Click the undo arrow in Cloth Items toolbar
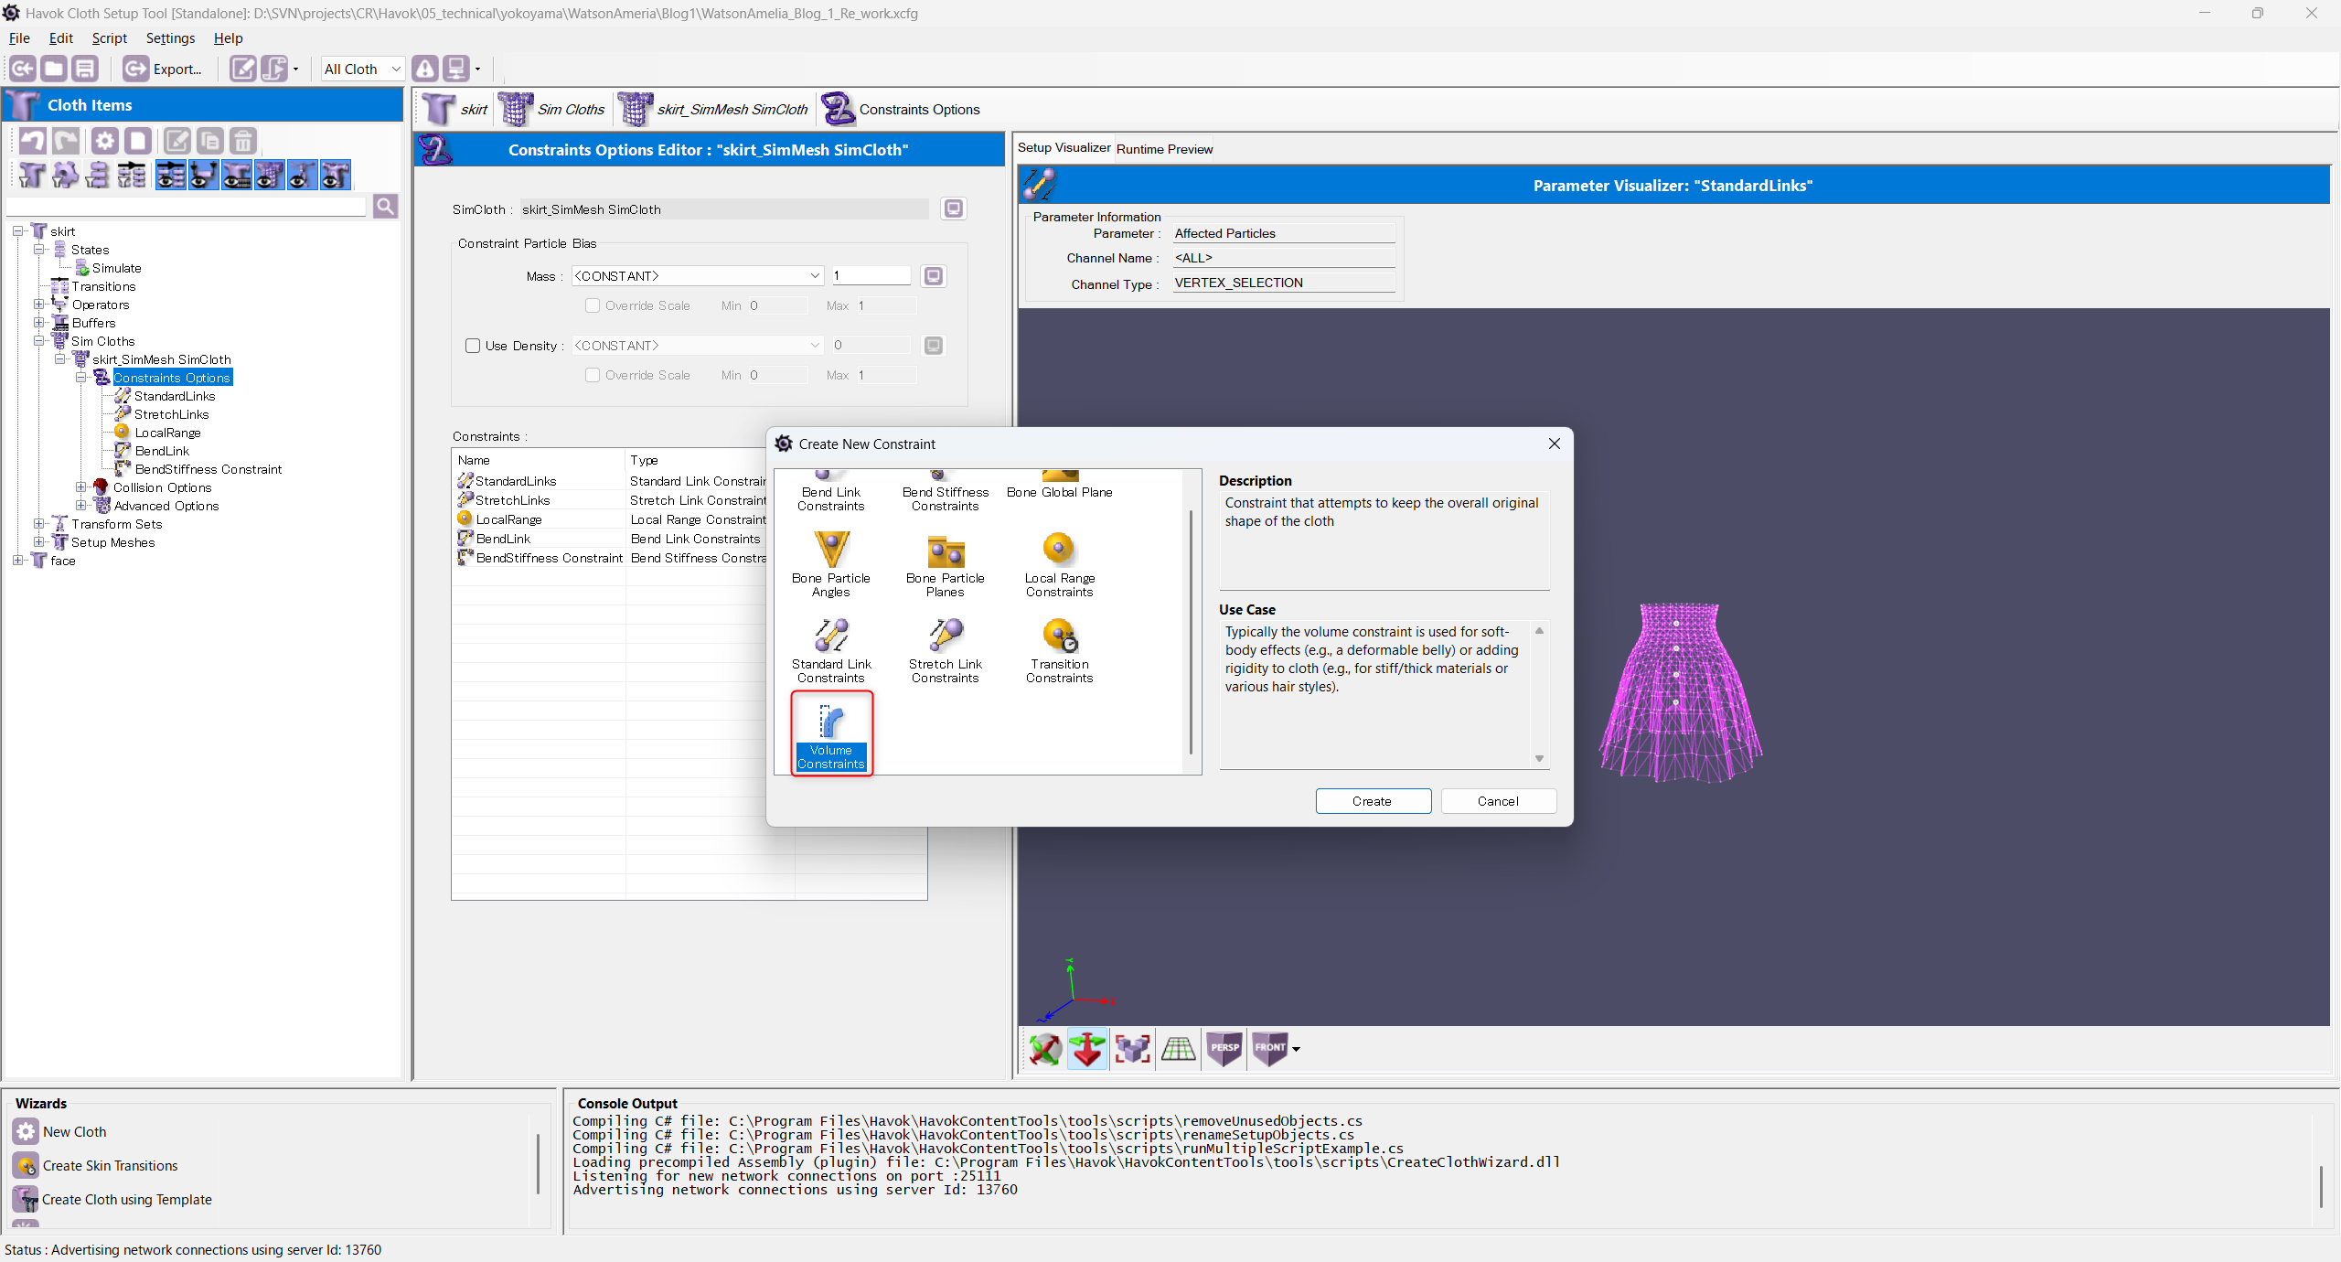2341x1262 pixels. pyautogui.click(x=33, y=141)
